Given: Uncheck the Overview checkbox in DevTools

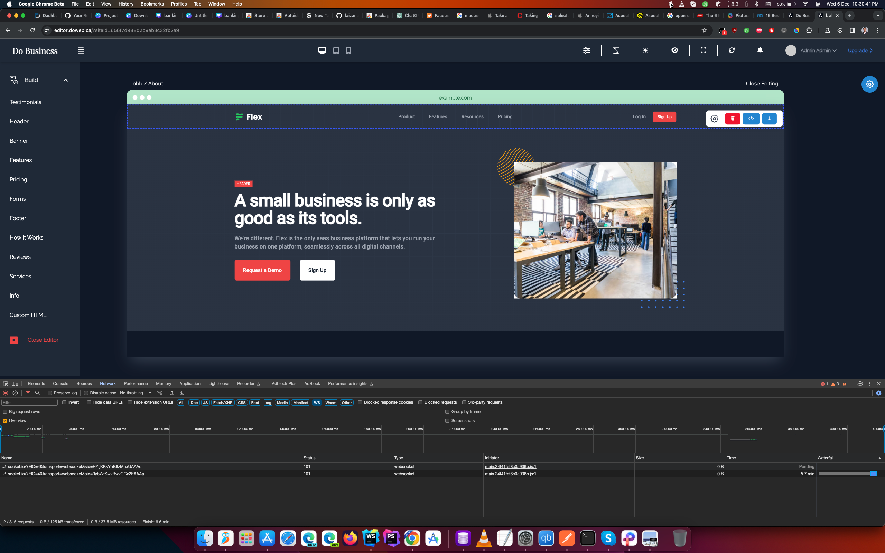Looking at the screenshot, I should point(5,421).
